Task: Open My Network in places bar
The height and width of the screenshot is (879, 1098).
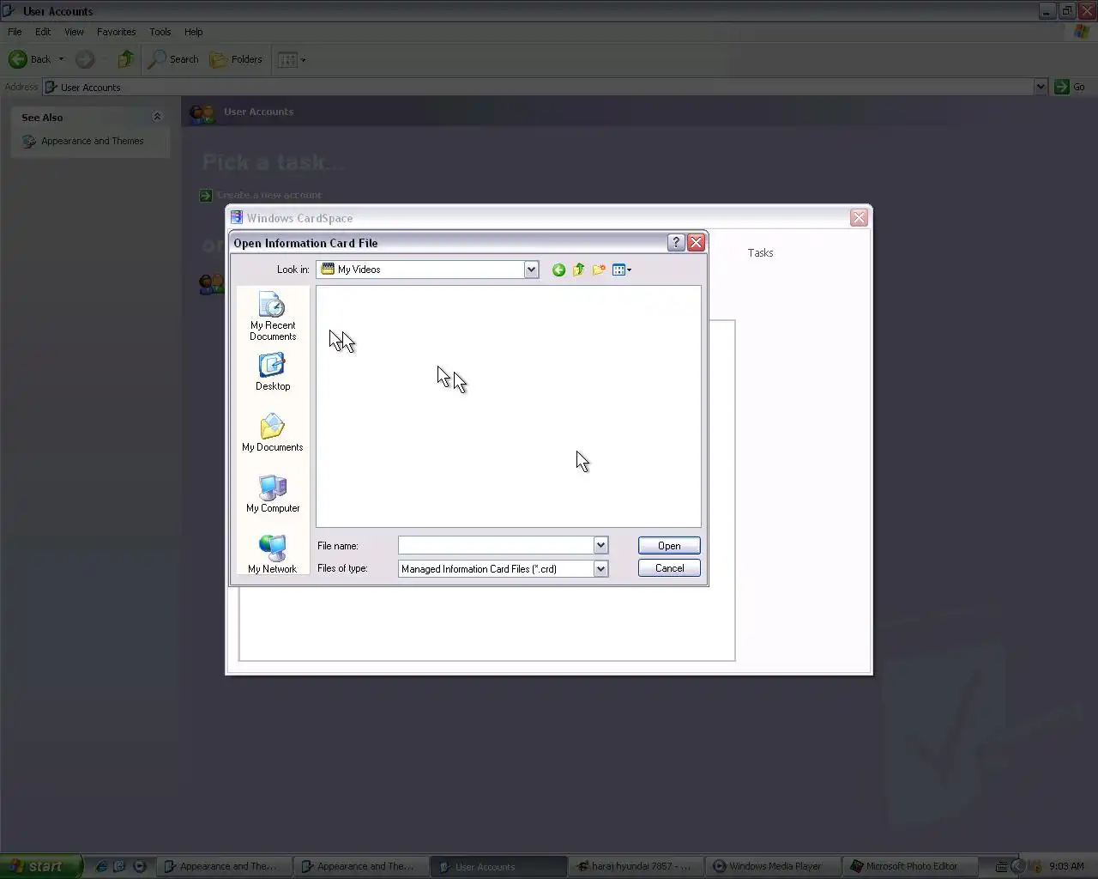Action: [x=273, y=555]
